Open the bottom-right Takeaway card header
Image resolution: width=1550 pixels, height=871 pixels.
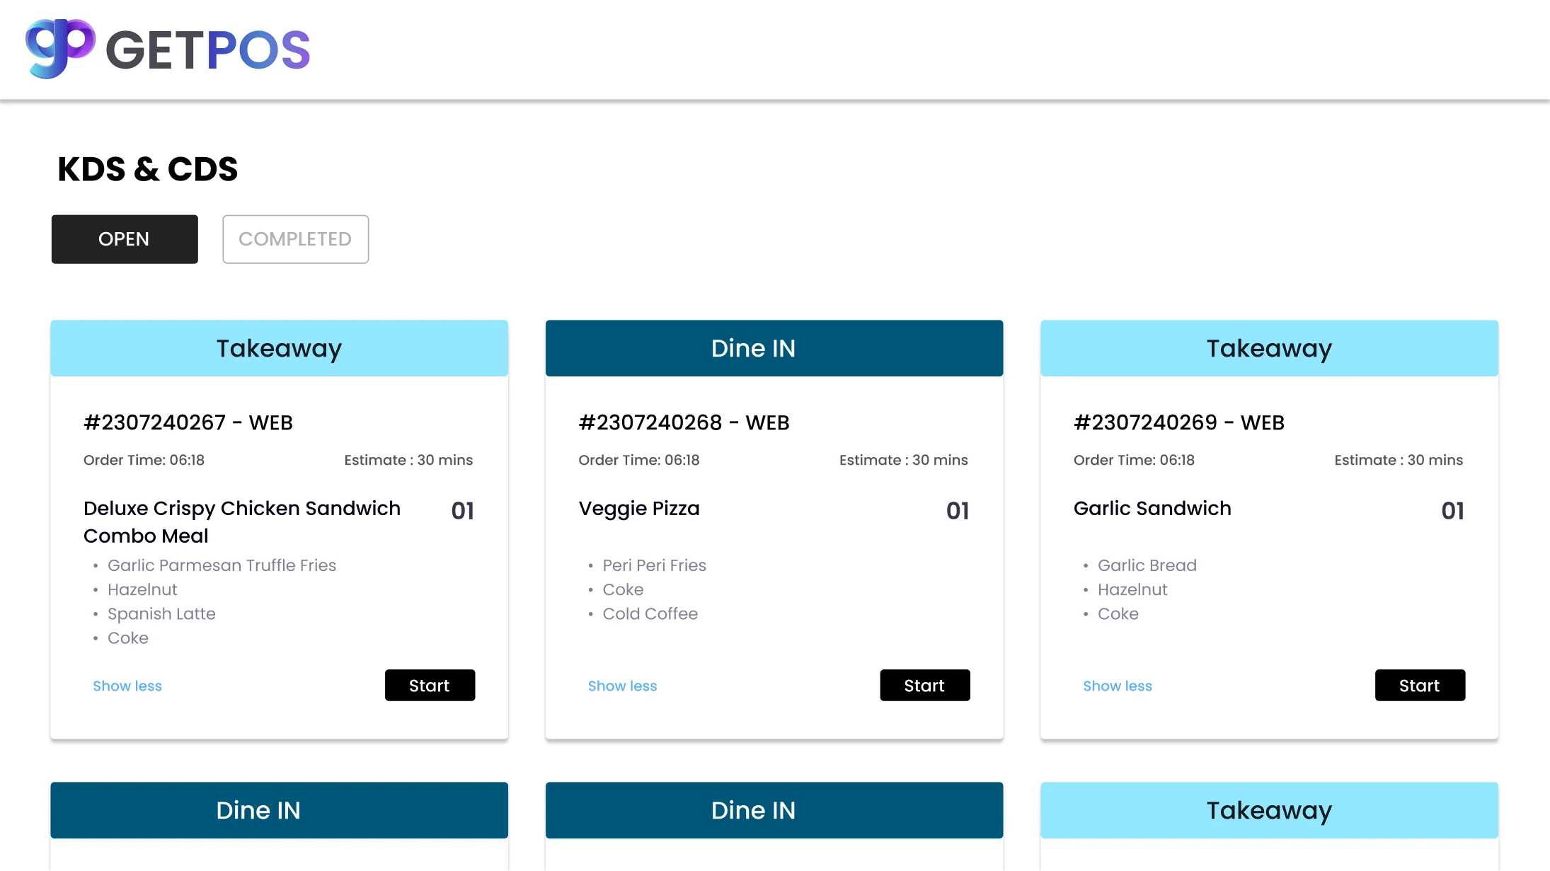tap(1269, 810)
